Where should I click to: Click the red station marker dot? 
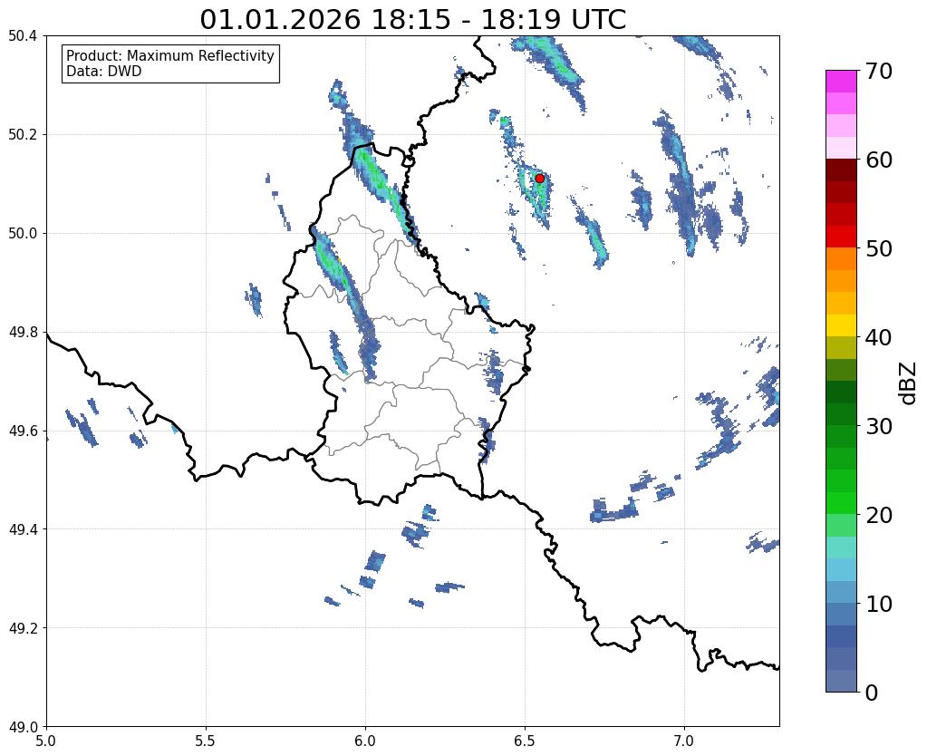[540, 178]
